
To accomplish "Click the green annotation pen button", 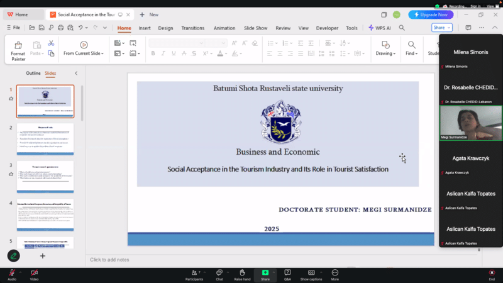I will click(13, 256).
